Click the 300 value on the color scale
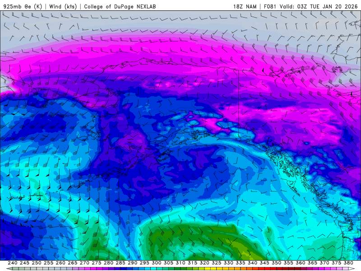 coord(156,263)
